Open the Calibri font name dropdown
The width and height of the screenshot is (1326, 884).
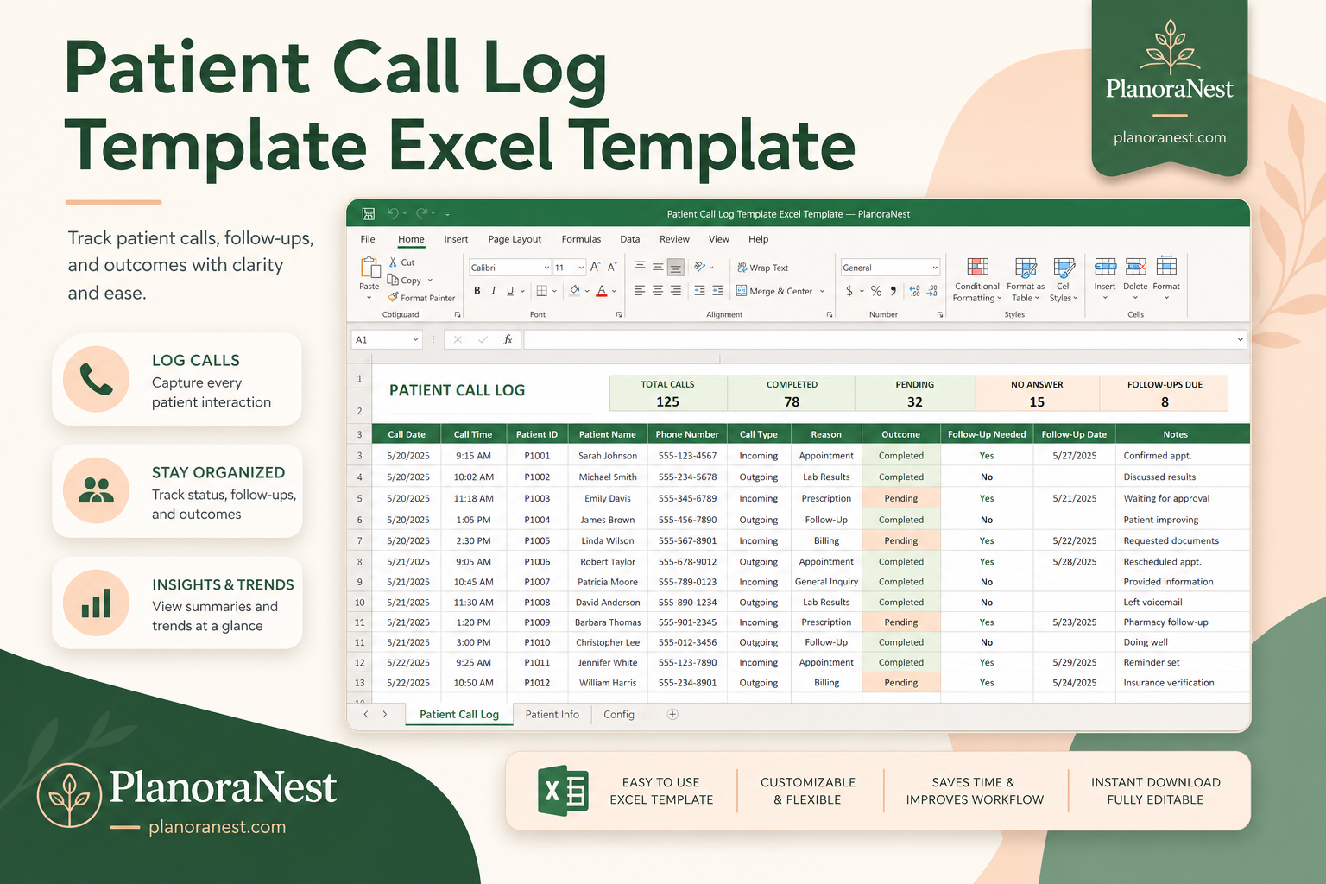pyautogui.click(x=546, y=268)
